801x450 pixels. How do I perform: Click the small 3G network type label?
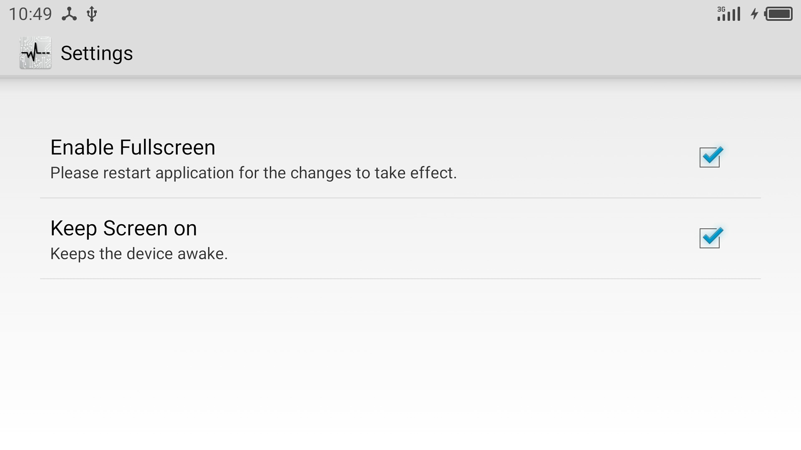pos(721,9)
